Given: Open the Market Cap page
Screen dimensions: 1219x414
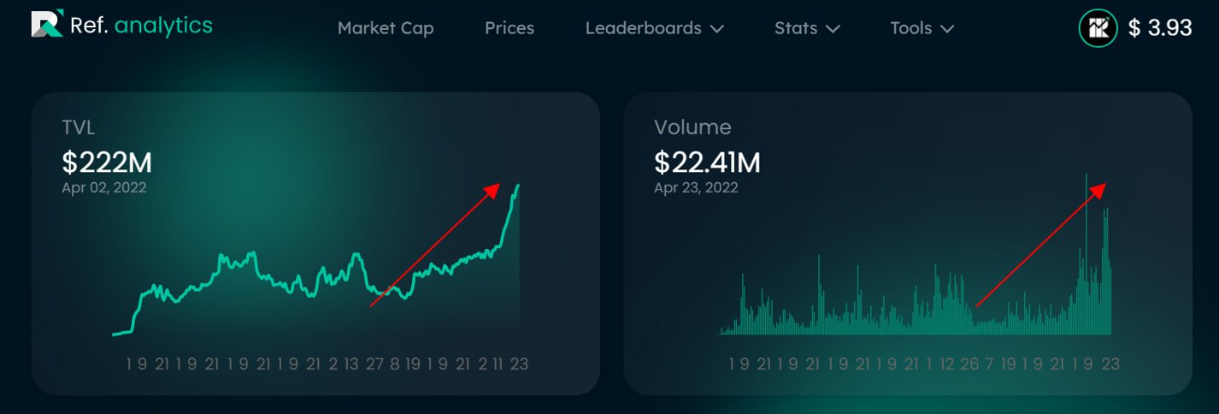Looking at the screenshot, I should point(386,28).
